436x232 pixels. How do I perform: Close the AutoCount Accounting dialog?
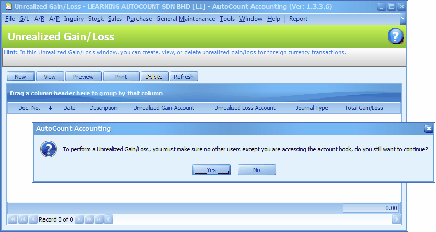pos(429,128)
